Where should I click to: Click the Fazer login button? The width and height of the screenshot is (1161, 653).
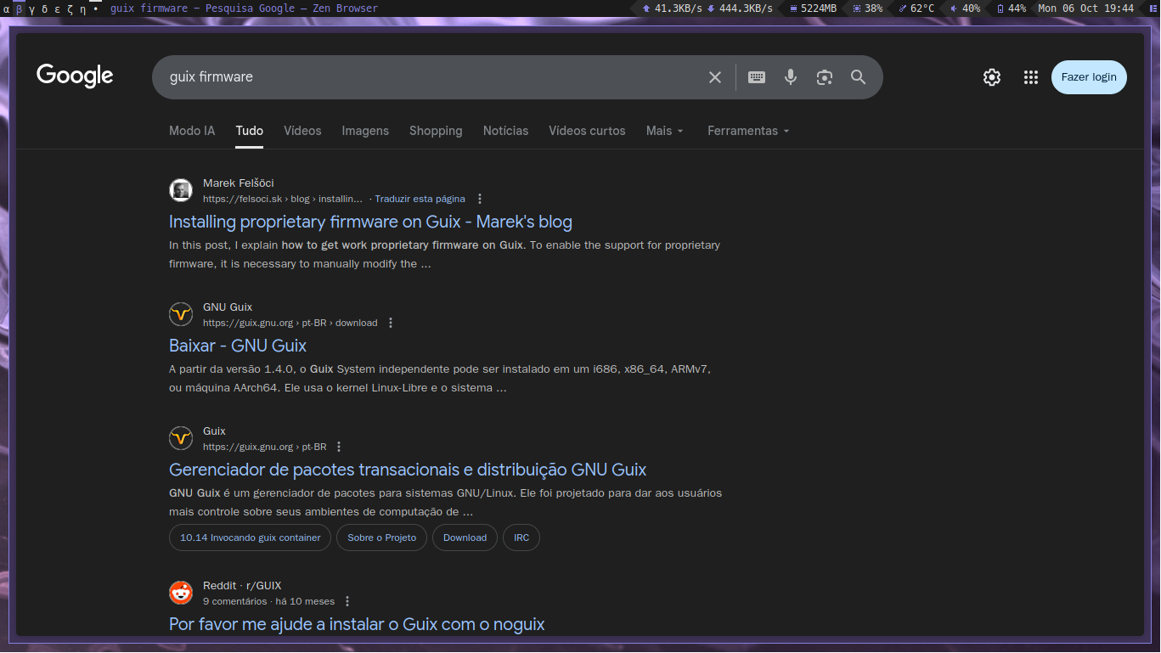(1089, 77)
